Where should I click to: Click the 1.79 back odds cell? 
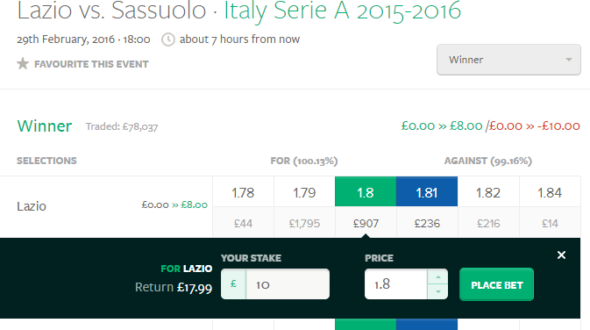coord(304,192)
